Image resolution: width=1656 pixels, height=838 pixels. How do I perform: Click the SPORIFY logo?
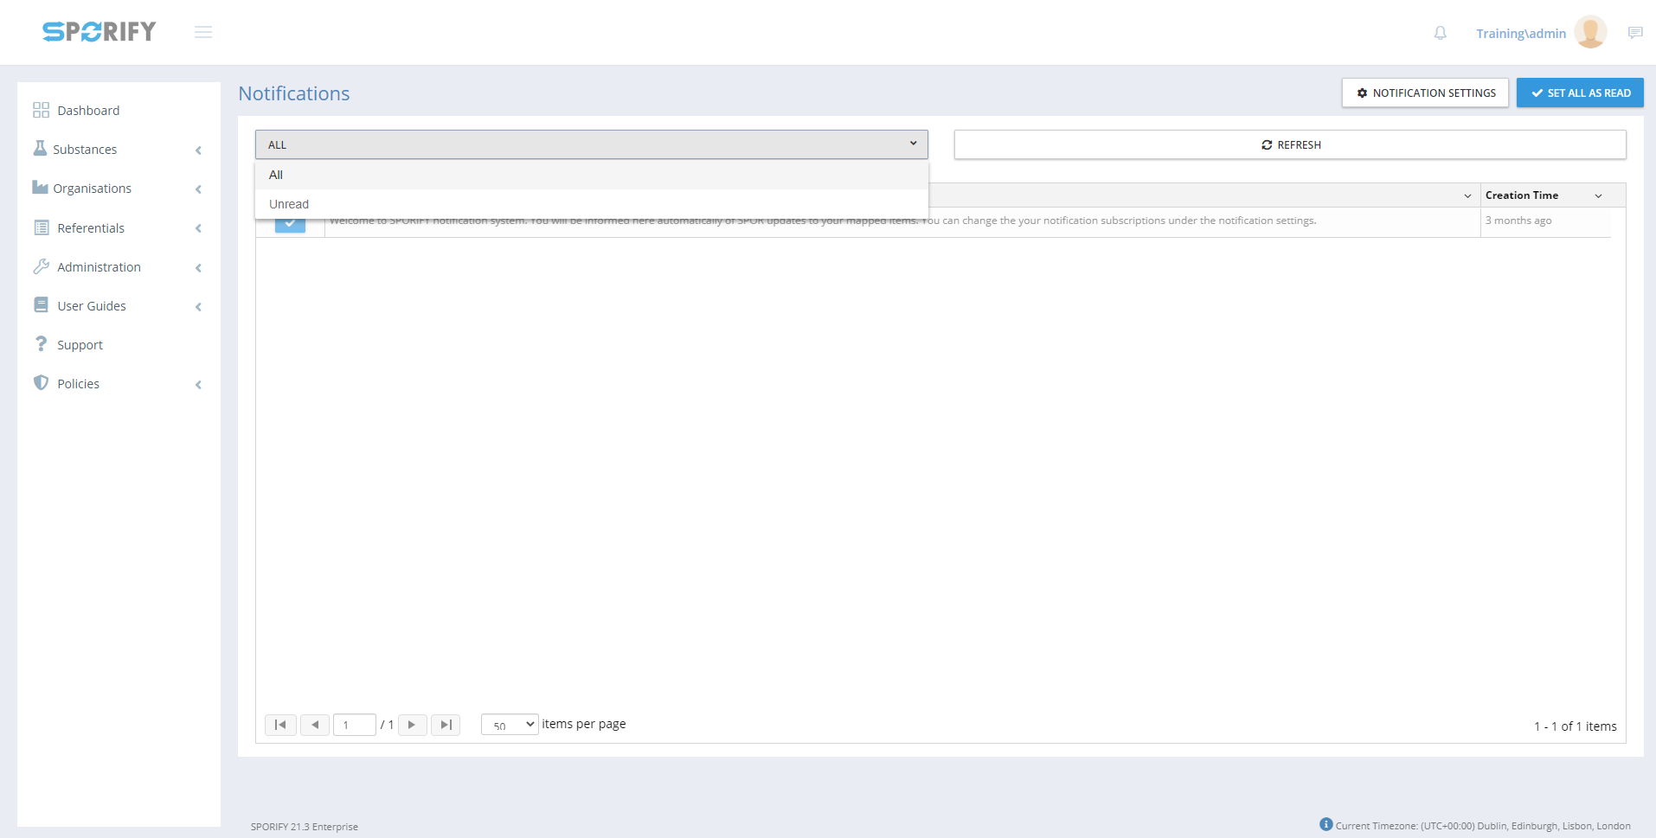(99, 32)
